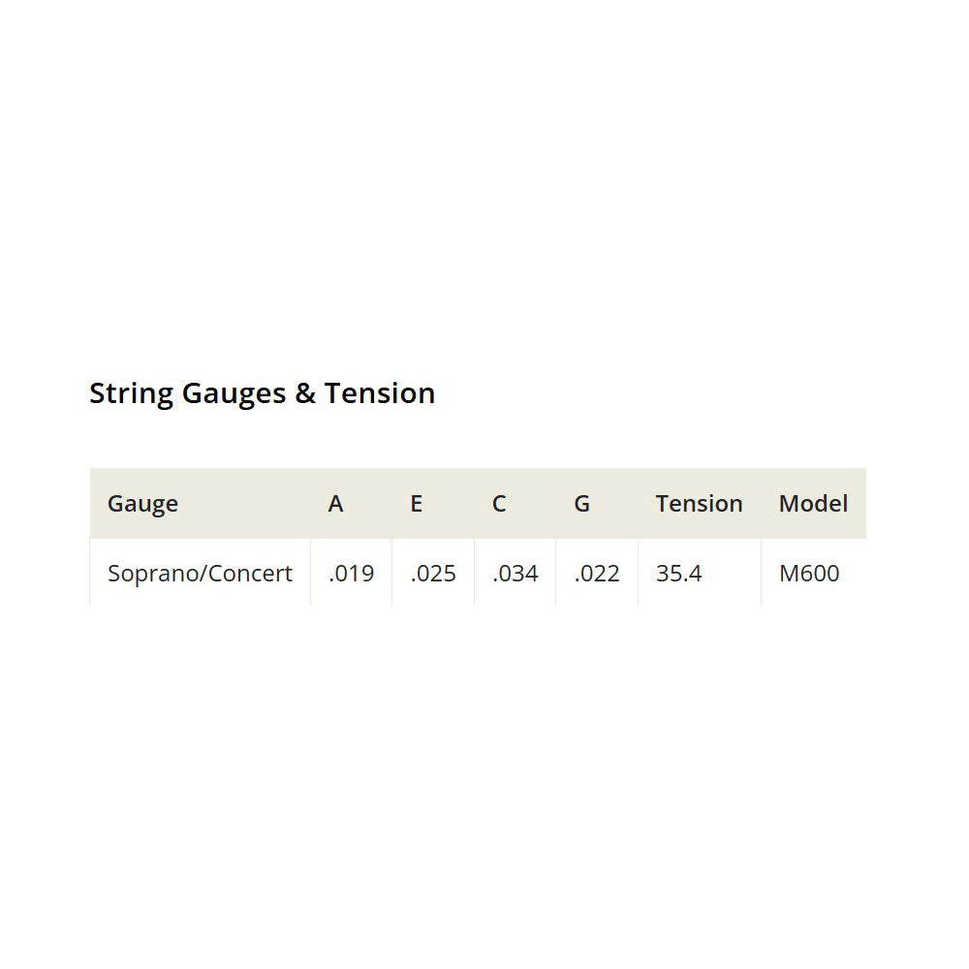Image resolution: width=969 pixels, height=969 pixels.
Task: Click the A string column header
Action: click(x=335, y=504)
